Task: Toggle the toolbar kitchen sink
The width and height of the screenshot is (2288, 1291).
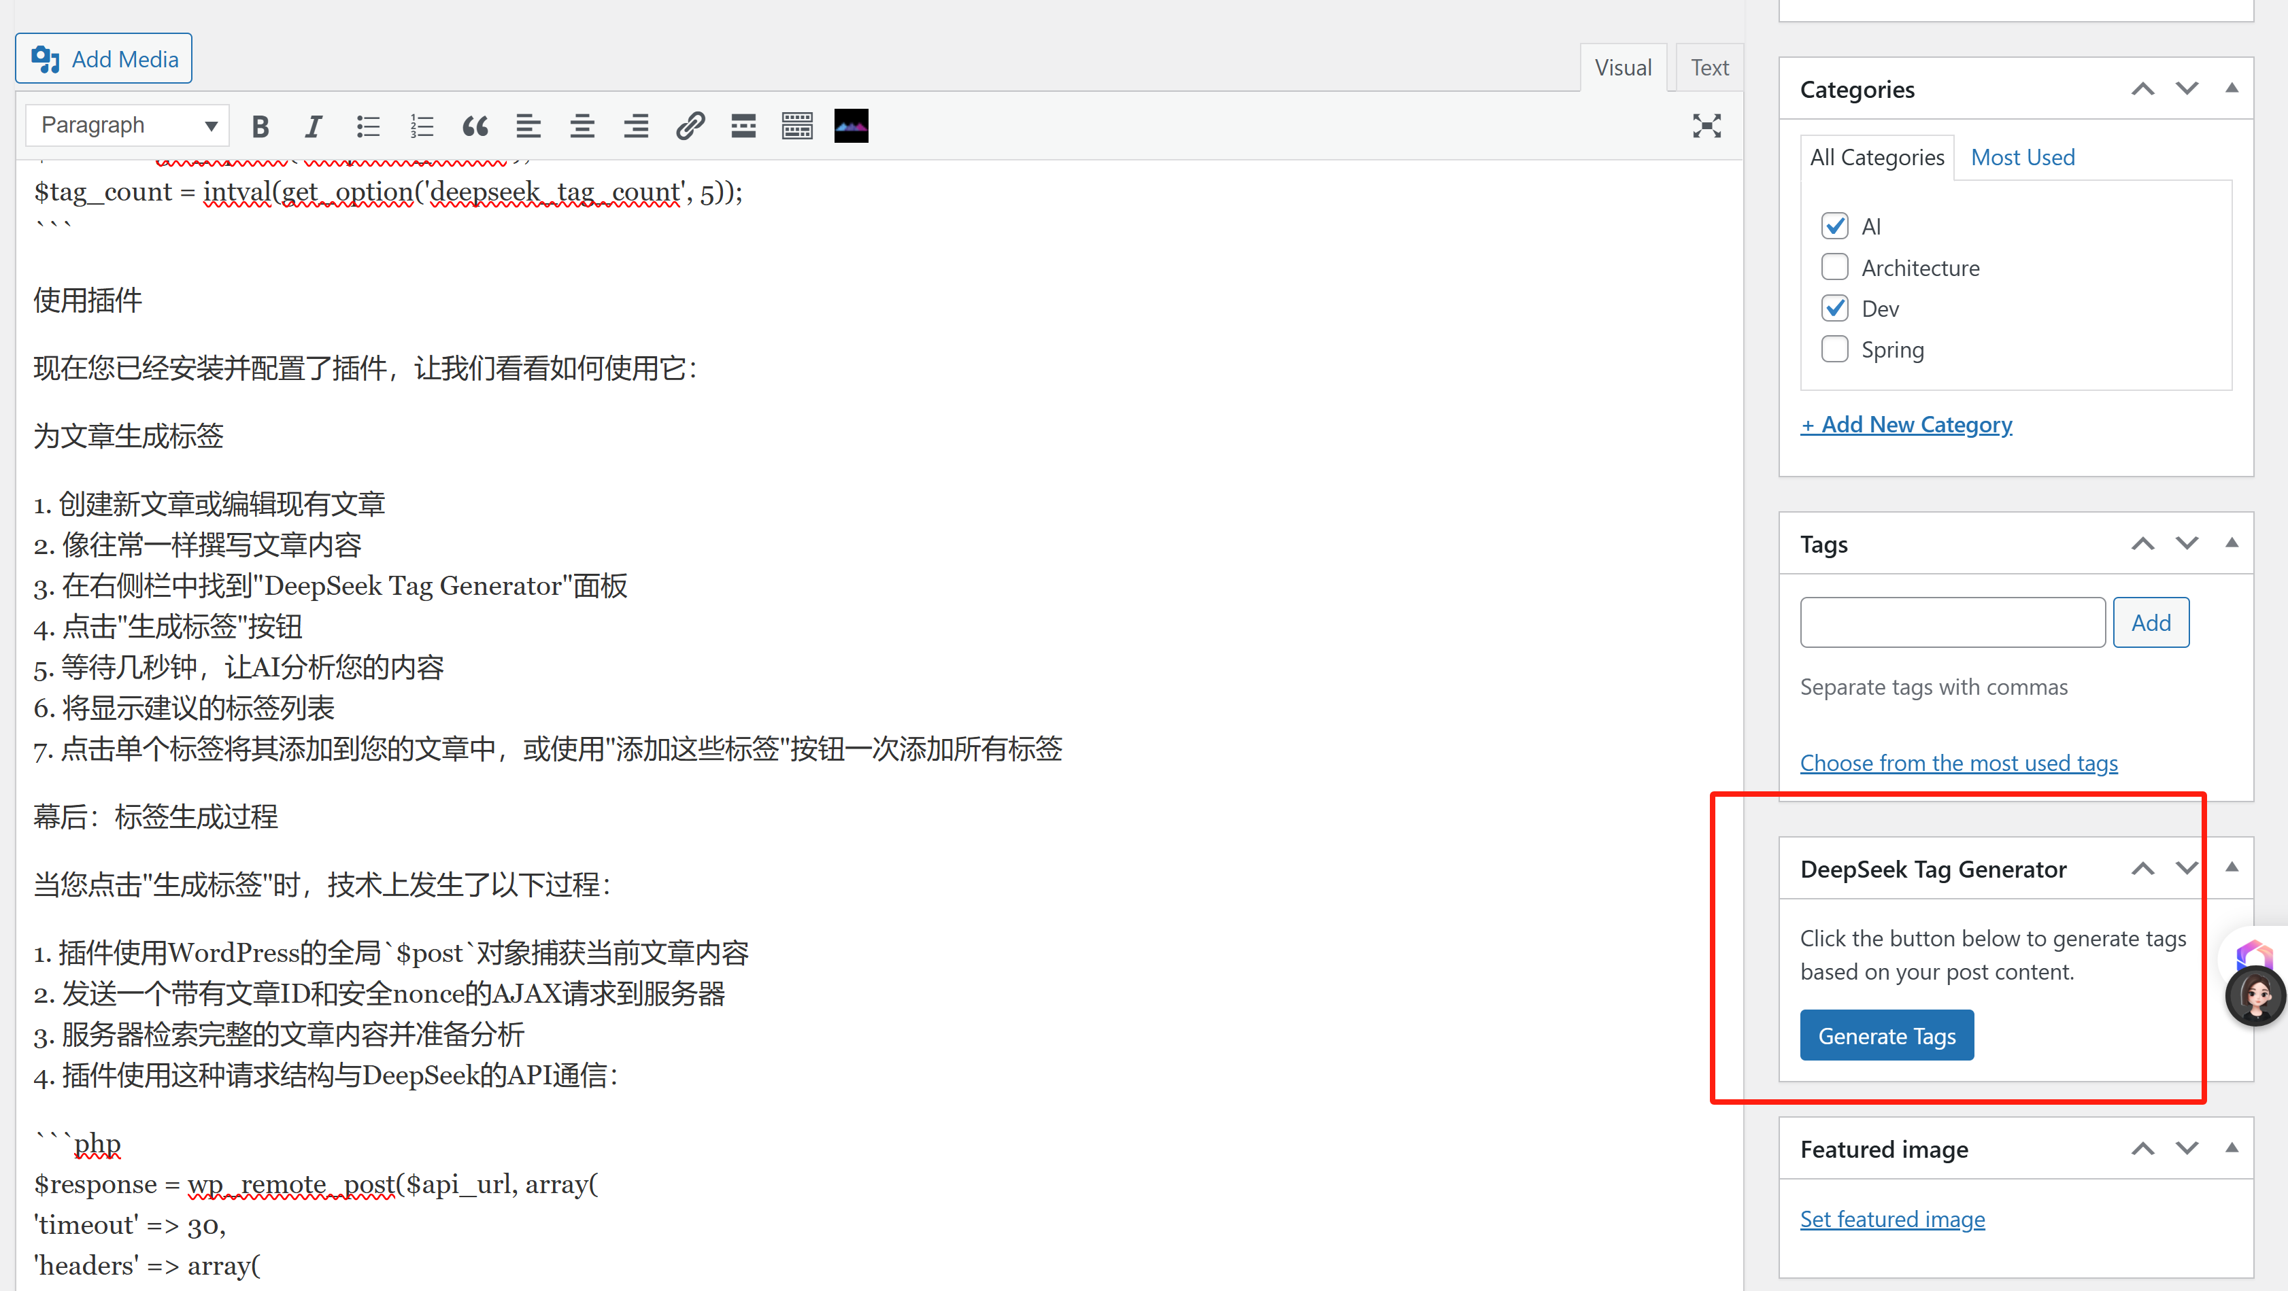Action: pyautogui.click(x=798, y=126)
